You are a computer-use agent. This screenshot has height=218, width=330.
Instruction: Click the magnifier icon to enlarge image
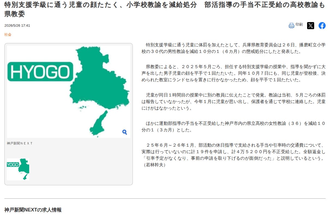pos(125,132)
